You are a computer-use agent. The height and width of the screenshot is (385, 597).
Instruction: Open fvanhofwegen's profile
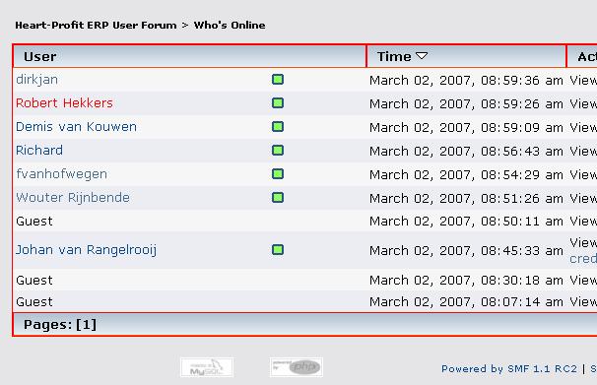point(61,174)
